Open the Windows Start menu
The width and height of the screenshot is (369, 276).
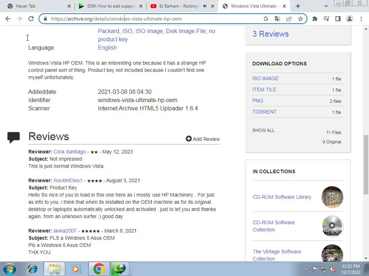point(10,269)
